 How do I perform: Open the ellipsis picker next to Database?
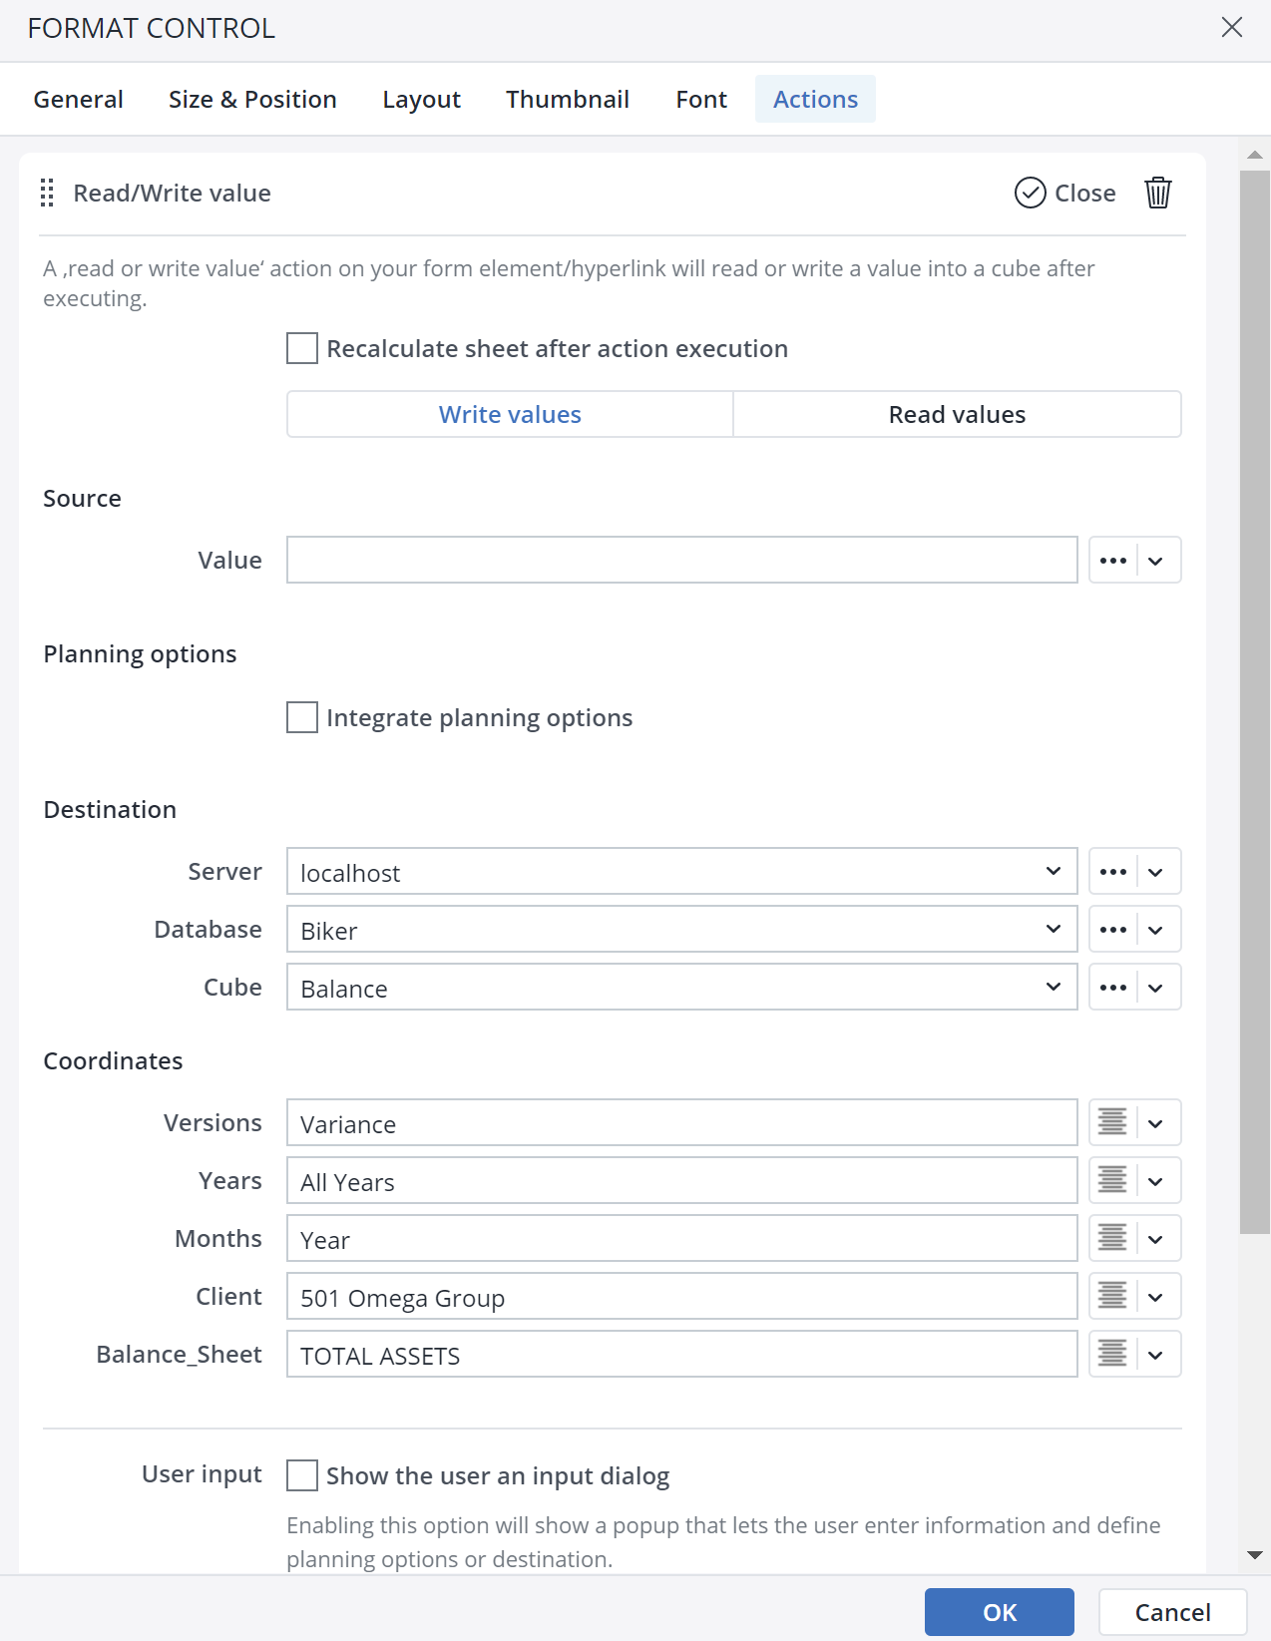1113,930
